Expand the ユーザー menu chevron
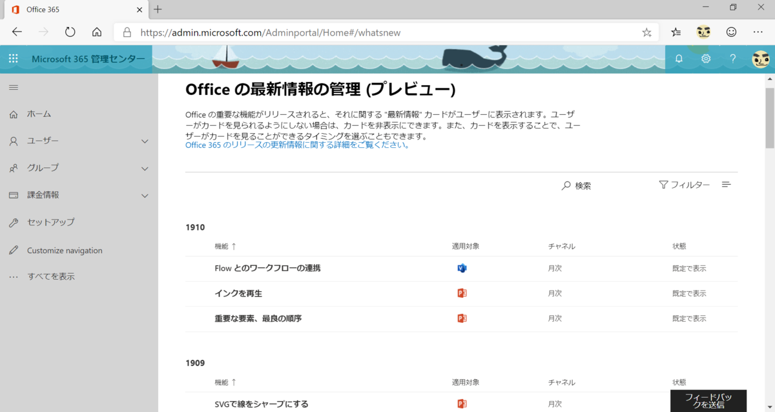775x412 pixels. point(145,141)
